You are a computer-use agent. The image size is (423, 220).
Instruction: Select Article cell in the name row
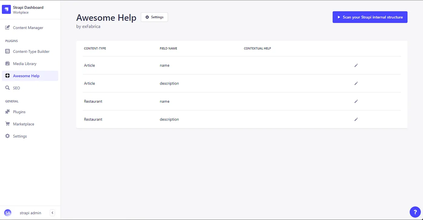(x=89, y=65)
